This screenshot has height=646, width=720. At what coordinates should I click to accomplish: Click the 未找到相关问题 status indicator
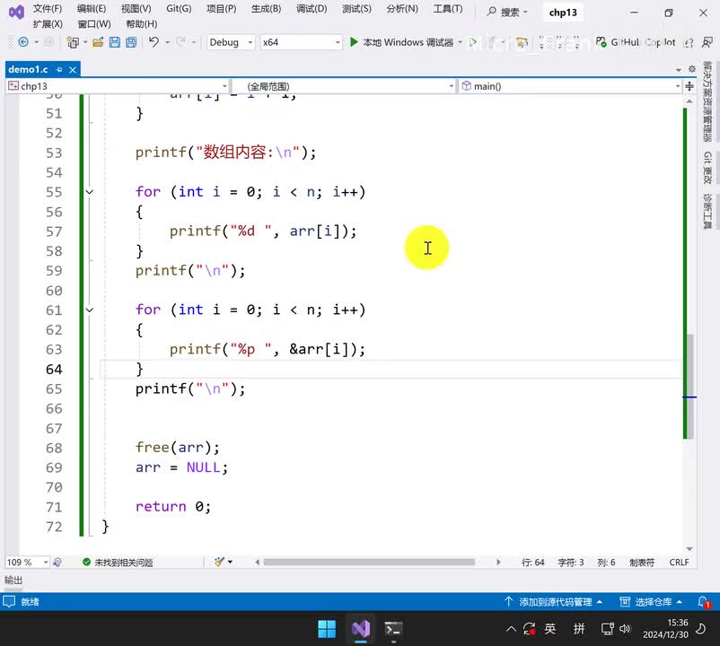click(x=118, y=562)
